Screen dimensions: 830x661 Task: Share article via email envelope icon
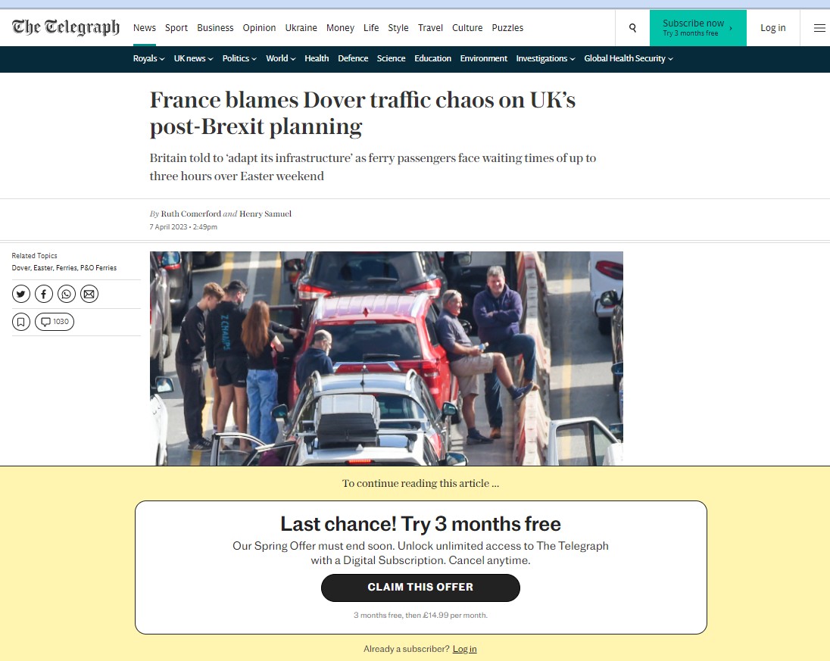(x=89, y=294)
